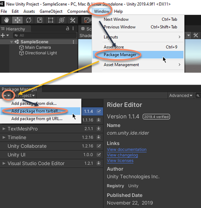Select the custom editor tools icon
This screenshot has width=201, height=208.
(x=73, y=20)
